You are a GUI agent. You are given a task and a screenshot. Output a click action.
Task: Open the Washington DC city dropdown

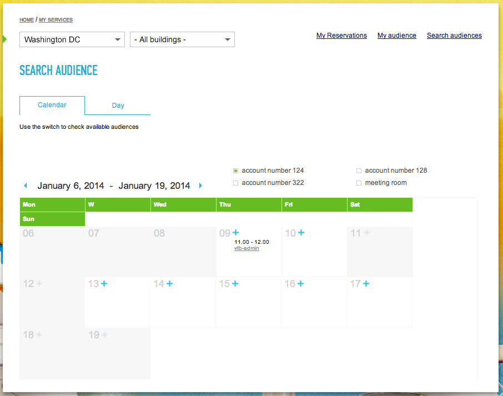coord(72,39)
